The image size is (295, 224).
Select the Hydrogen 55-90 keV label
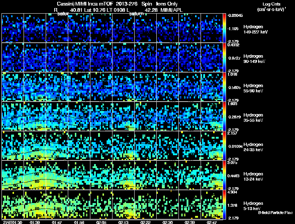tap(253, 88)
